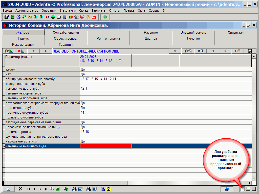Click the barcode icon in toolbar
This screenshot has height=194, width=259.
[x=65, y=17]
